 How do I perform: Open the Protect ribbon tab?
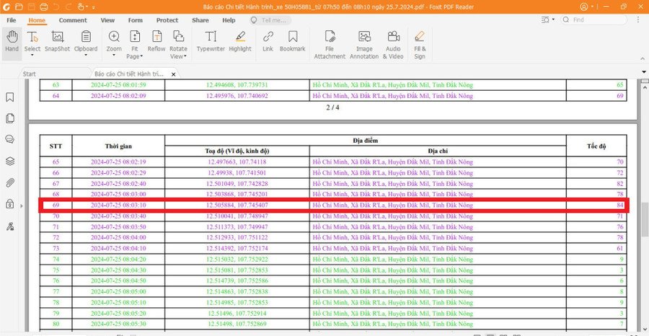(167, 20)
